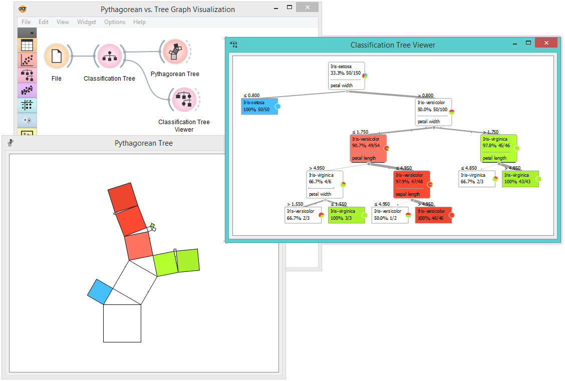The image size is (565, 381).
Task: Click the pie chart circle on the root node
Action: pos(365,75)
